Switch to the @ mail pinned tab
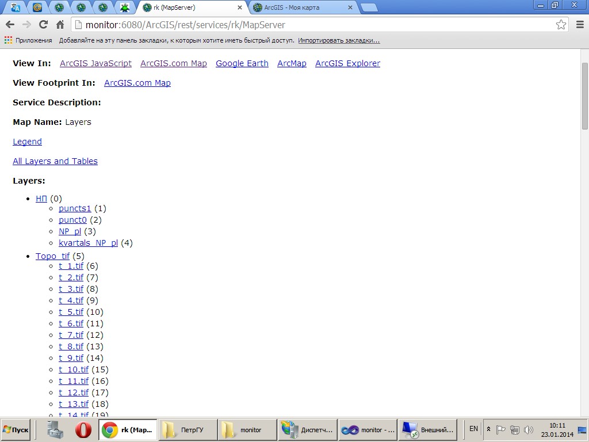This screenshot has width=589, height=442. 37,7
